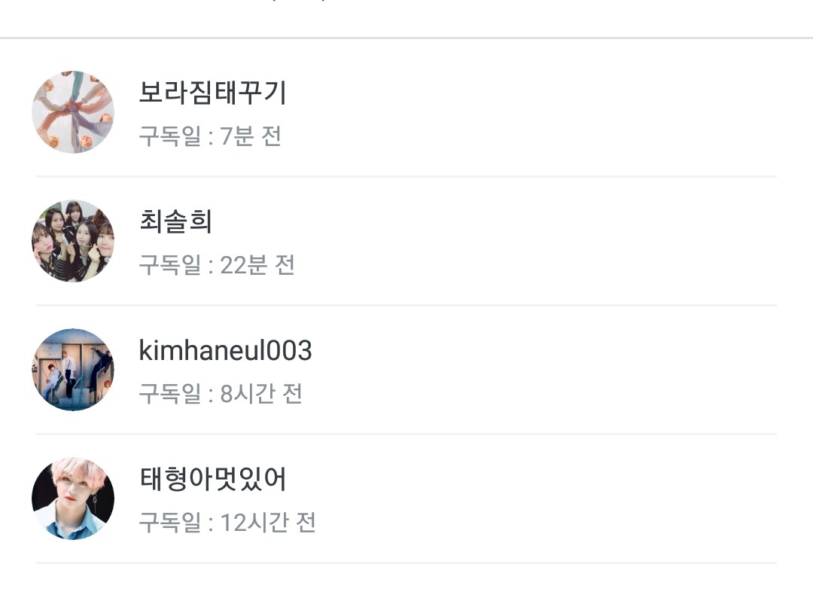Select the '구독일 : 8시간 전' label
Image resolution: width=813 pixels, height=610 pixels.
click(x=221, y=394)
